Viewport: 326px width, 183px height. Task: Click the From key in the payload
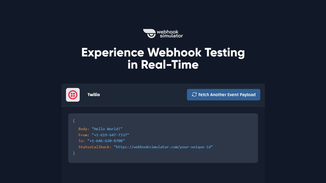[x=83, y=135]
